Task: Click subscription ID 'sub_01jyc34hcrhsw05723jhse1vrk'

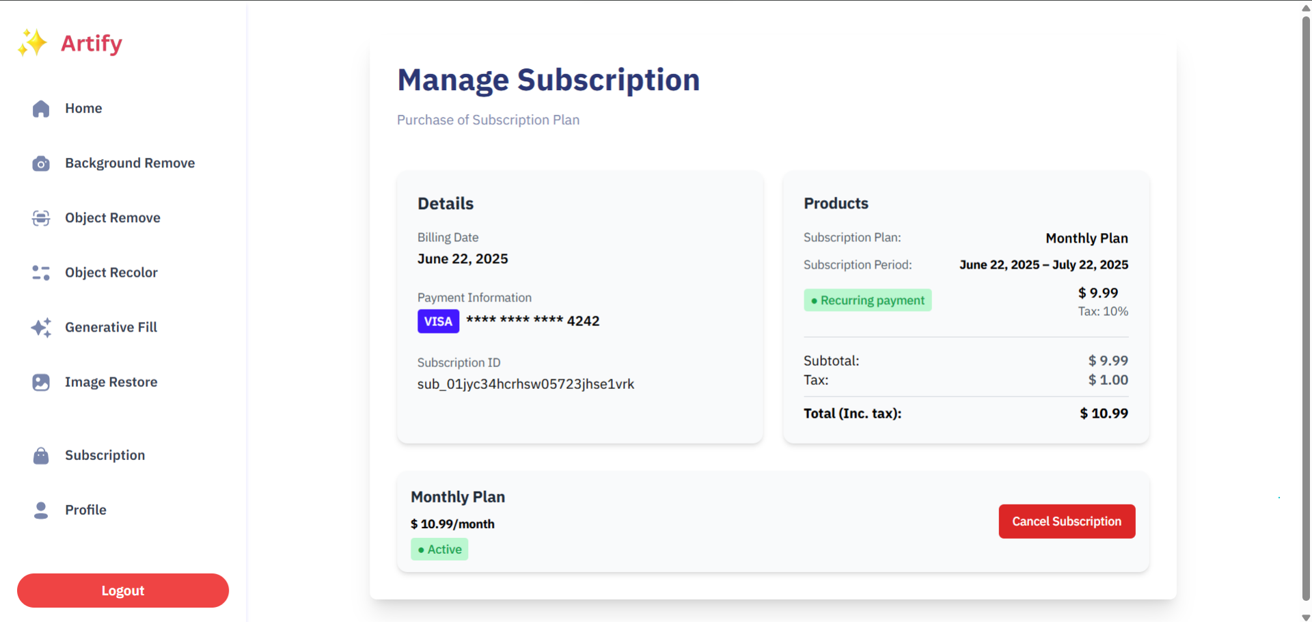Action: [x=525, y=384]
